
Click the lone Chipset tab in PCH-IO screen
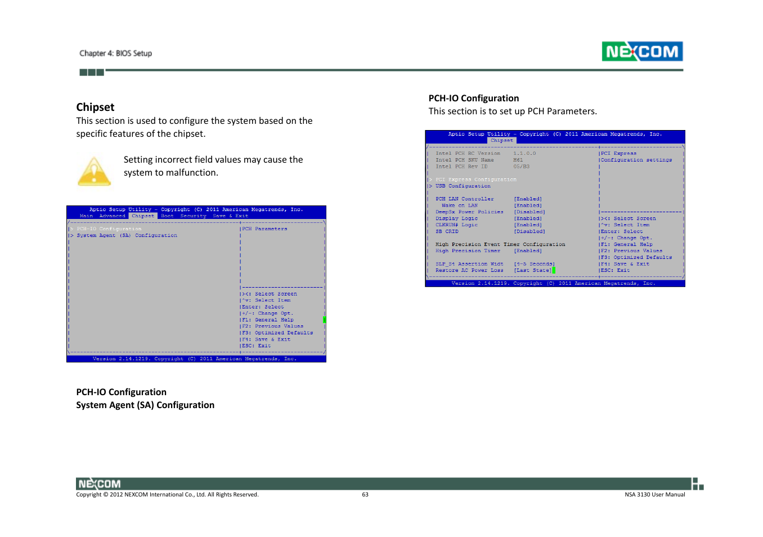click(x=502, y=141)
